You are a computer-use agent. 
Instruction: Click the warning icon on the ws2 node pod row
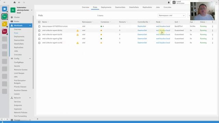tap(78, 35)
